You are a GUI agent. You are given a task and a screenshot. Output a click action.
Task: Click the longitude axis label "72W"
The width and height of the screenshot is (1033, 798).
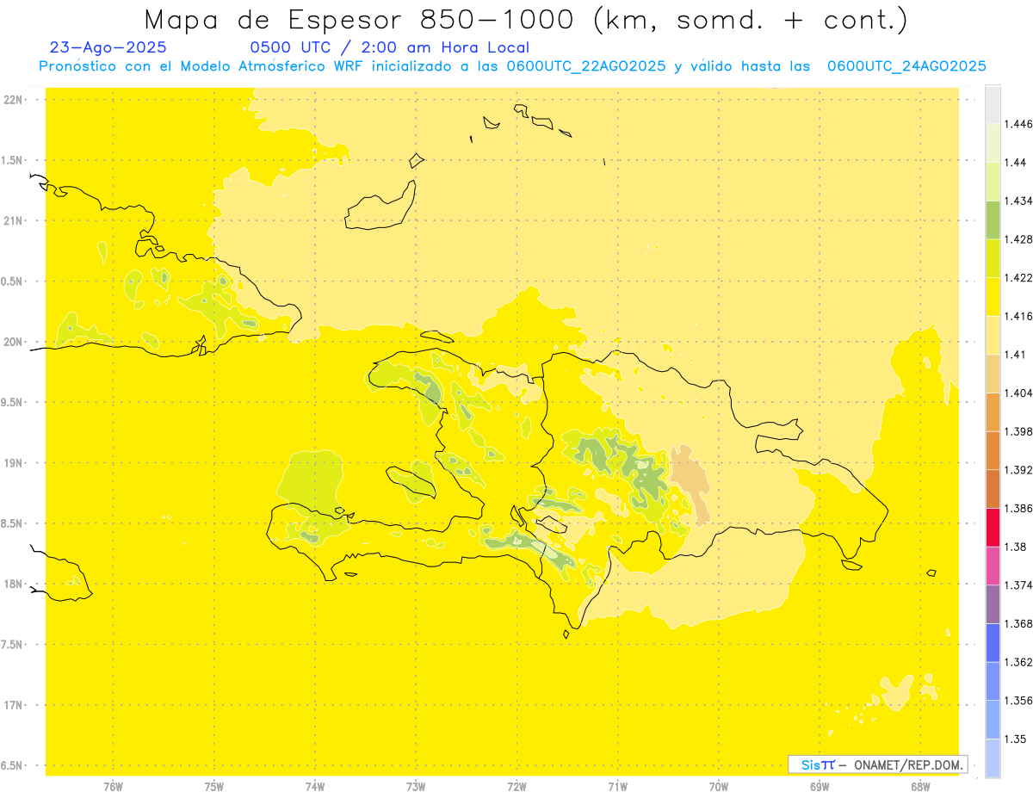coord(516,786)
